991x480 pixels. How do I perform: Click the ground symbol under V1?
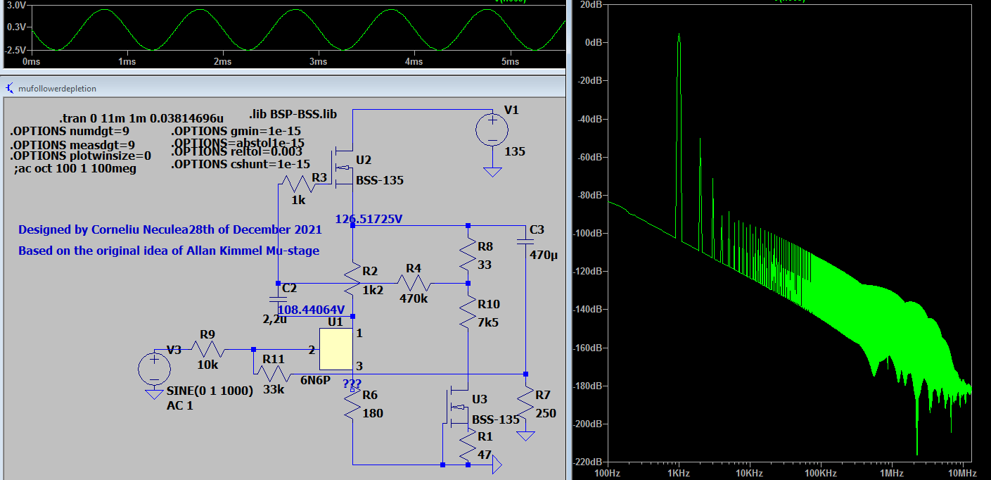492,172
